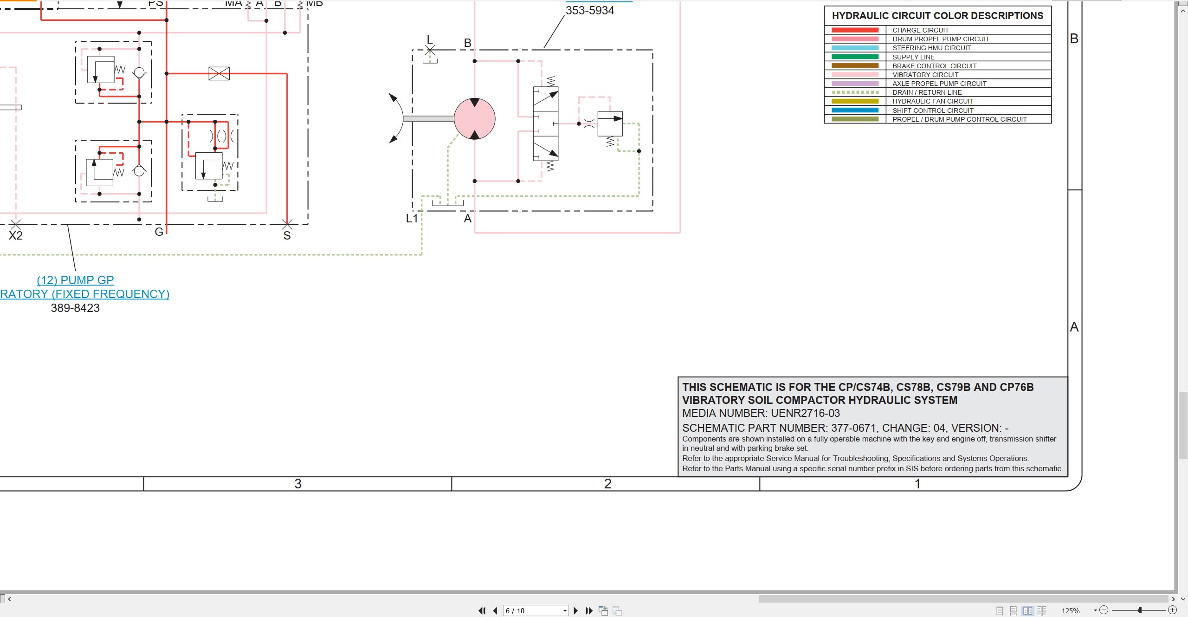The image size is (1188, 617).
Task: Click the MEDIA NUMBER: UENR2716-03 text
Action: 761,413
